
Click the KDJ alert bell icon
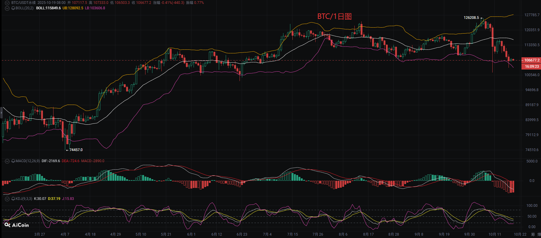[13, 199]
